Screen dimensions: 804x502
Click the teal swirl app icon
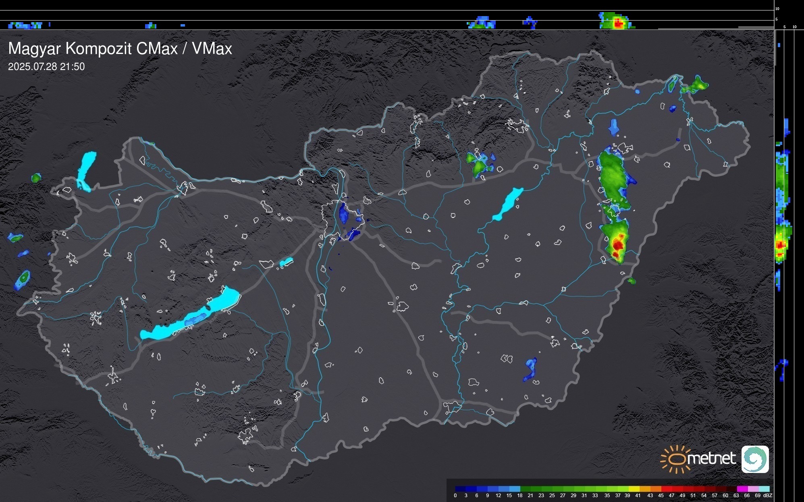tap(755, 459)
